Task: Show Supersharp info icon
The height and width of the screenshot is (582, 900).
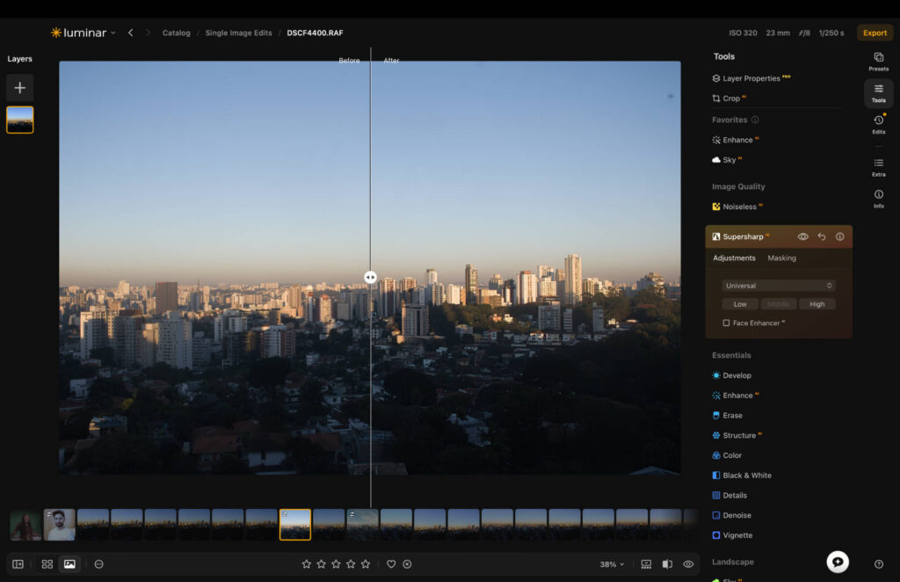Action: 839,236
